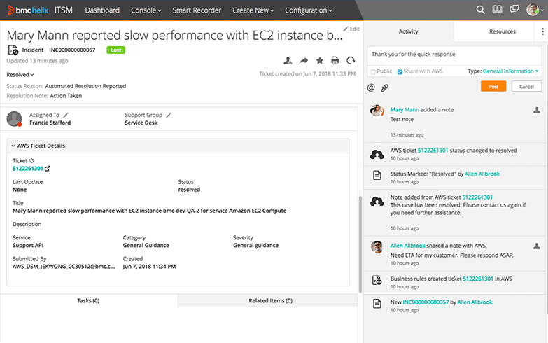Open AWS Ticket ID 5122261301 link
The width and height of the screenshot is (548, 343).
click(x=28, y=169)
